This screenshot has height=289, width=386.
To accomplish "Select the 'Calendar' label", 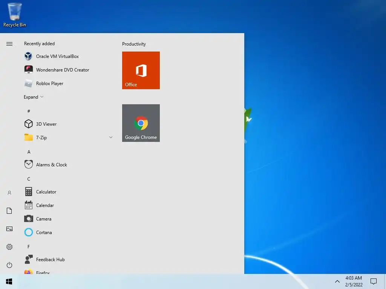I will point(45,205).
